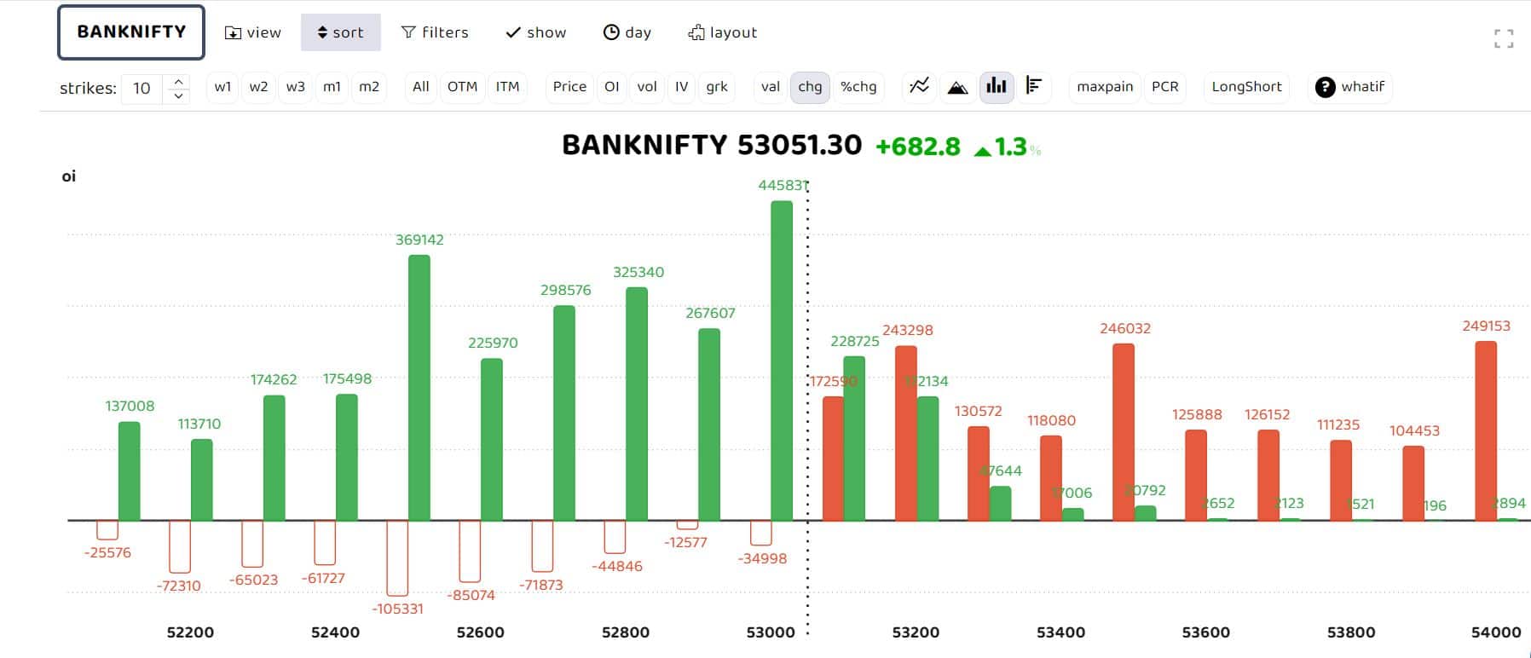Select val display mode

click(771, 87)
